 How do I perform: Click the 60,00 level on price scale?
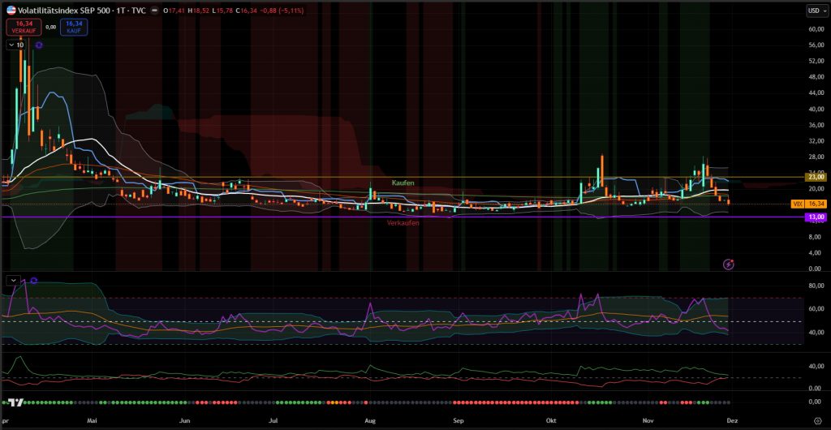pos(816,29)
